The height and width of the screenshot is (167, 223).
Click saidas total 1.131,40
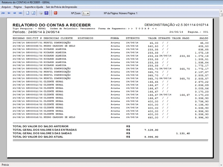click(183, 133)
